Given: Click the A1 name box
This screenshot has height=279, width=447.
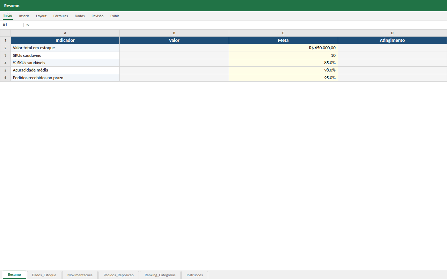Looking at the screenshot, I should coord(12,25).
